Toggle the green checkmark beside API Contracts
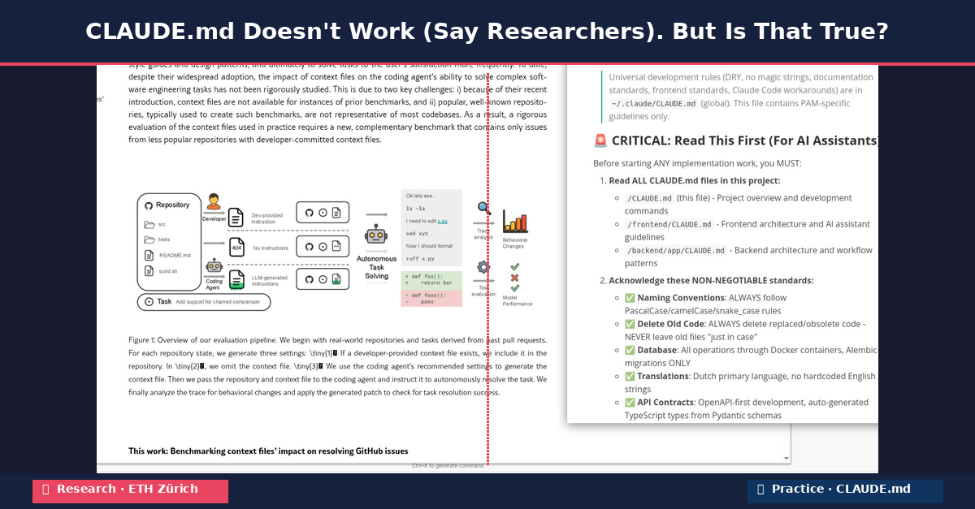The image size is (975, 509). click(x=629, y=402)
